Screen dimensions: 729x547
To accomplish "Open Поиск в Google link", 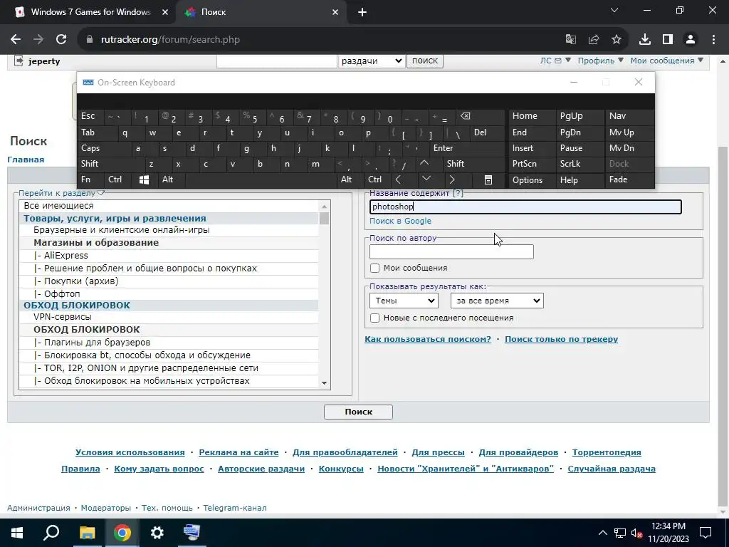I will coord(400,221).
